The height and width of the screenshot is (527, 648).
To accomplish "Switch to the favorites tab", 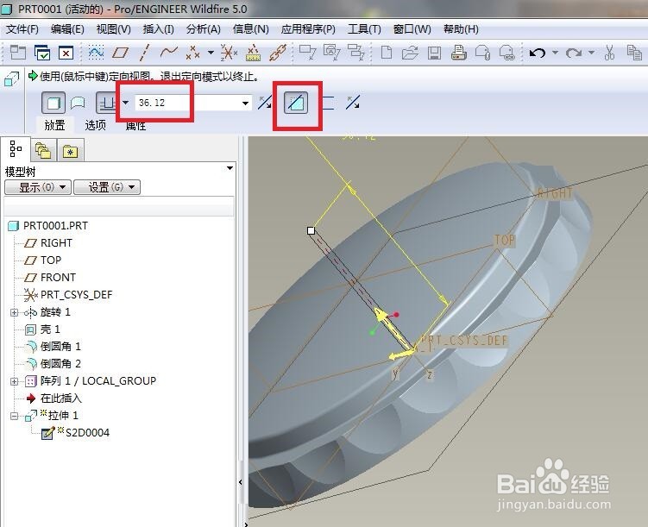I will (x=70, y=151).
